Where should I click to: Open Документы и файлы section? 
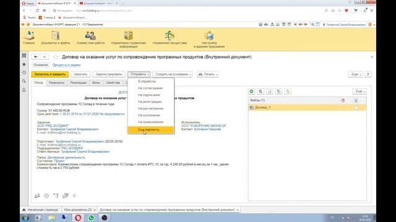(56, 38)
